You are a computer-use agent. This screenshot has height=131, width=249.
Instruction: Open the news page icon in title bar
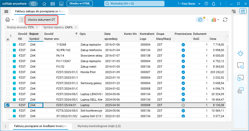coord(53,4)
